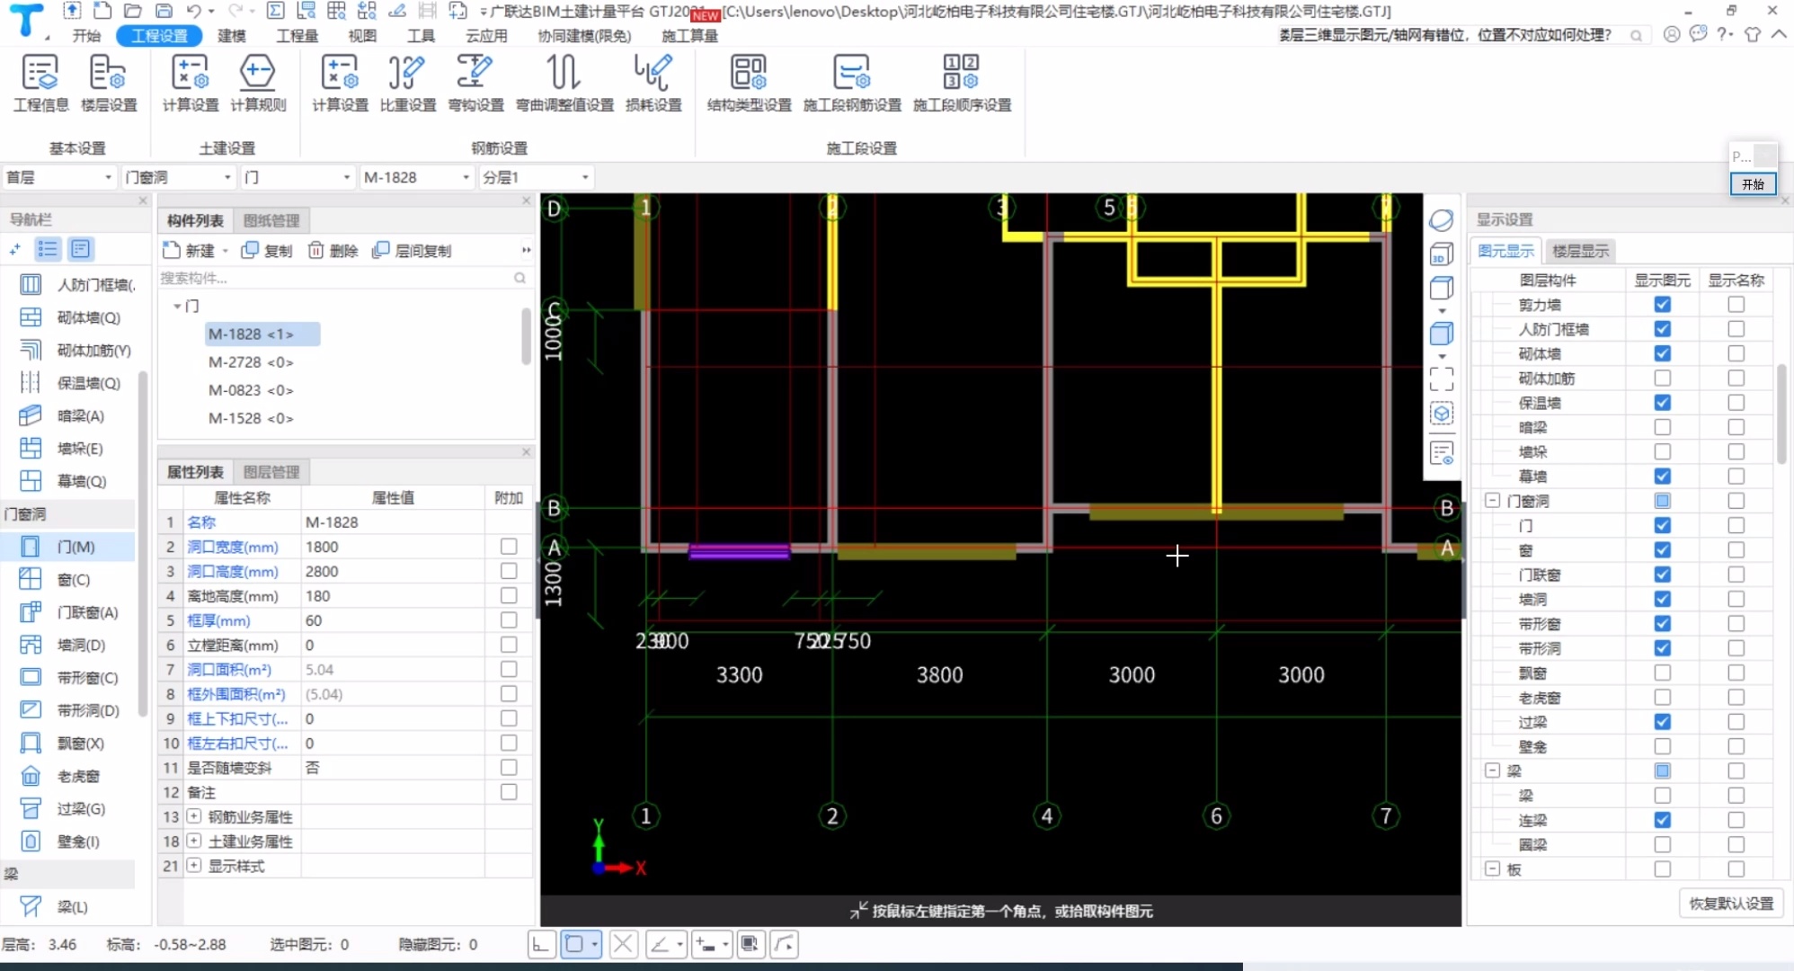Image resolution: width=1794 pixels, height=971 pixels.
Task: Open 施工段钢筋设置 tool
Action: (852, 84)
